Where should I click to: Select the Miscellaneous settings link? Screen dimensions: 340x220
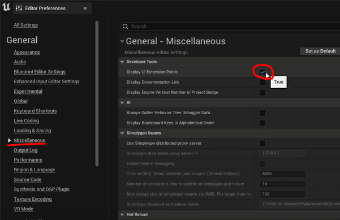click(x=29, y=140)
